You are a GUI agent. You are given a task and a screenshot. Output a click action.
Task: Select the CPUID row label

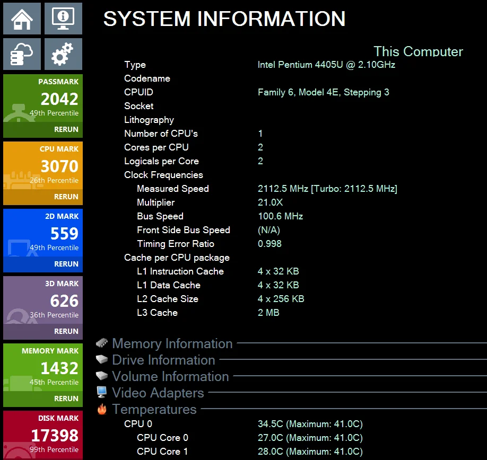[x=138, y=92]
